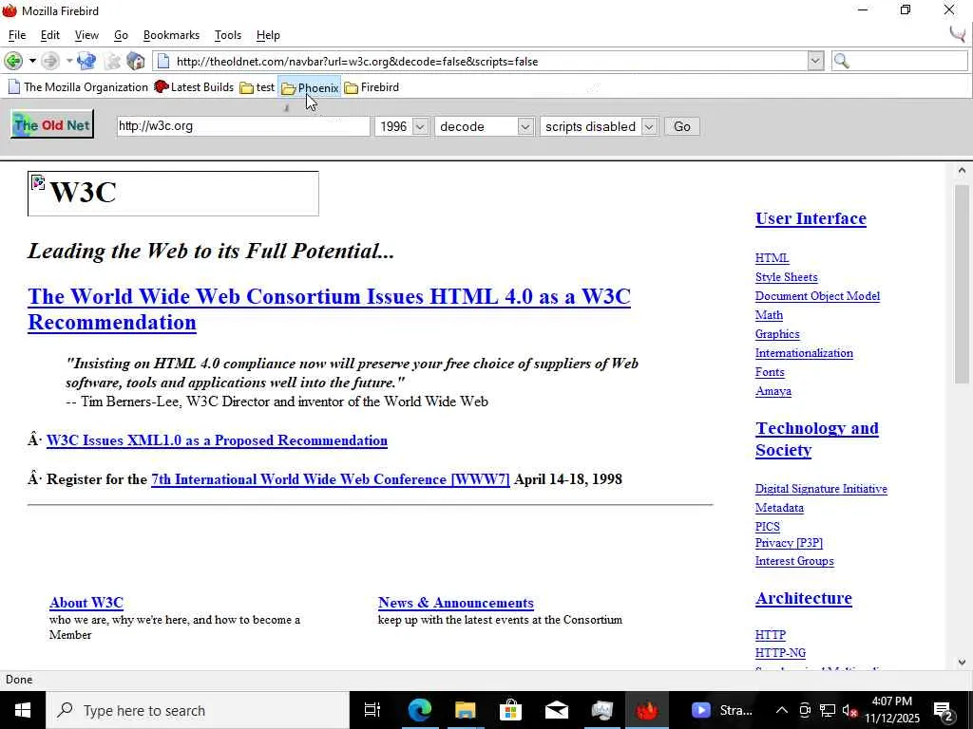The image size is (973, 729).
Task: Open the 1996 year dropdown
Action: point(402,126)
